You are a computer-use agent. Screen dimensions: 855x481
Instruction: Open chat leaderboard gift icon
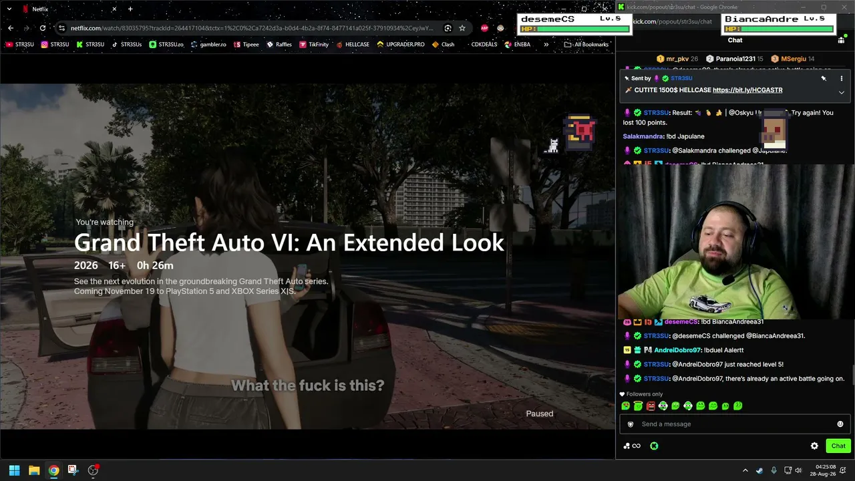(x=841, y=40)
